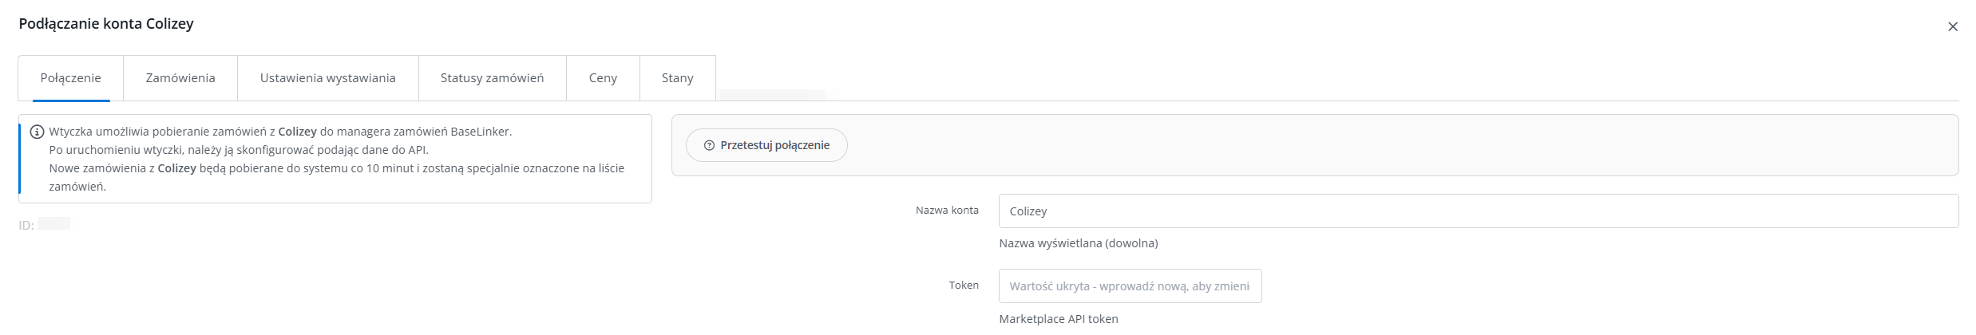Click the ID label under the notice

pyautogui.click(x=26, y=226)
